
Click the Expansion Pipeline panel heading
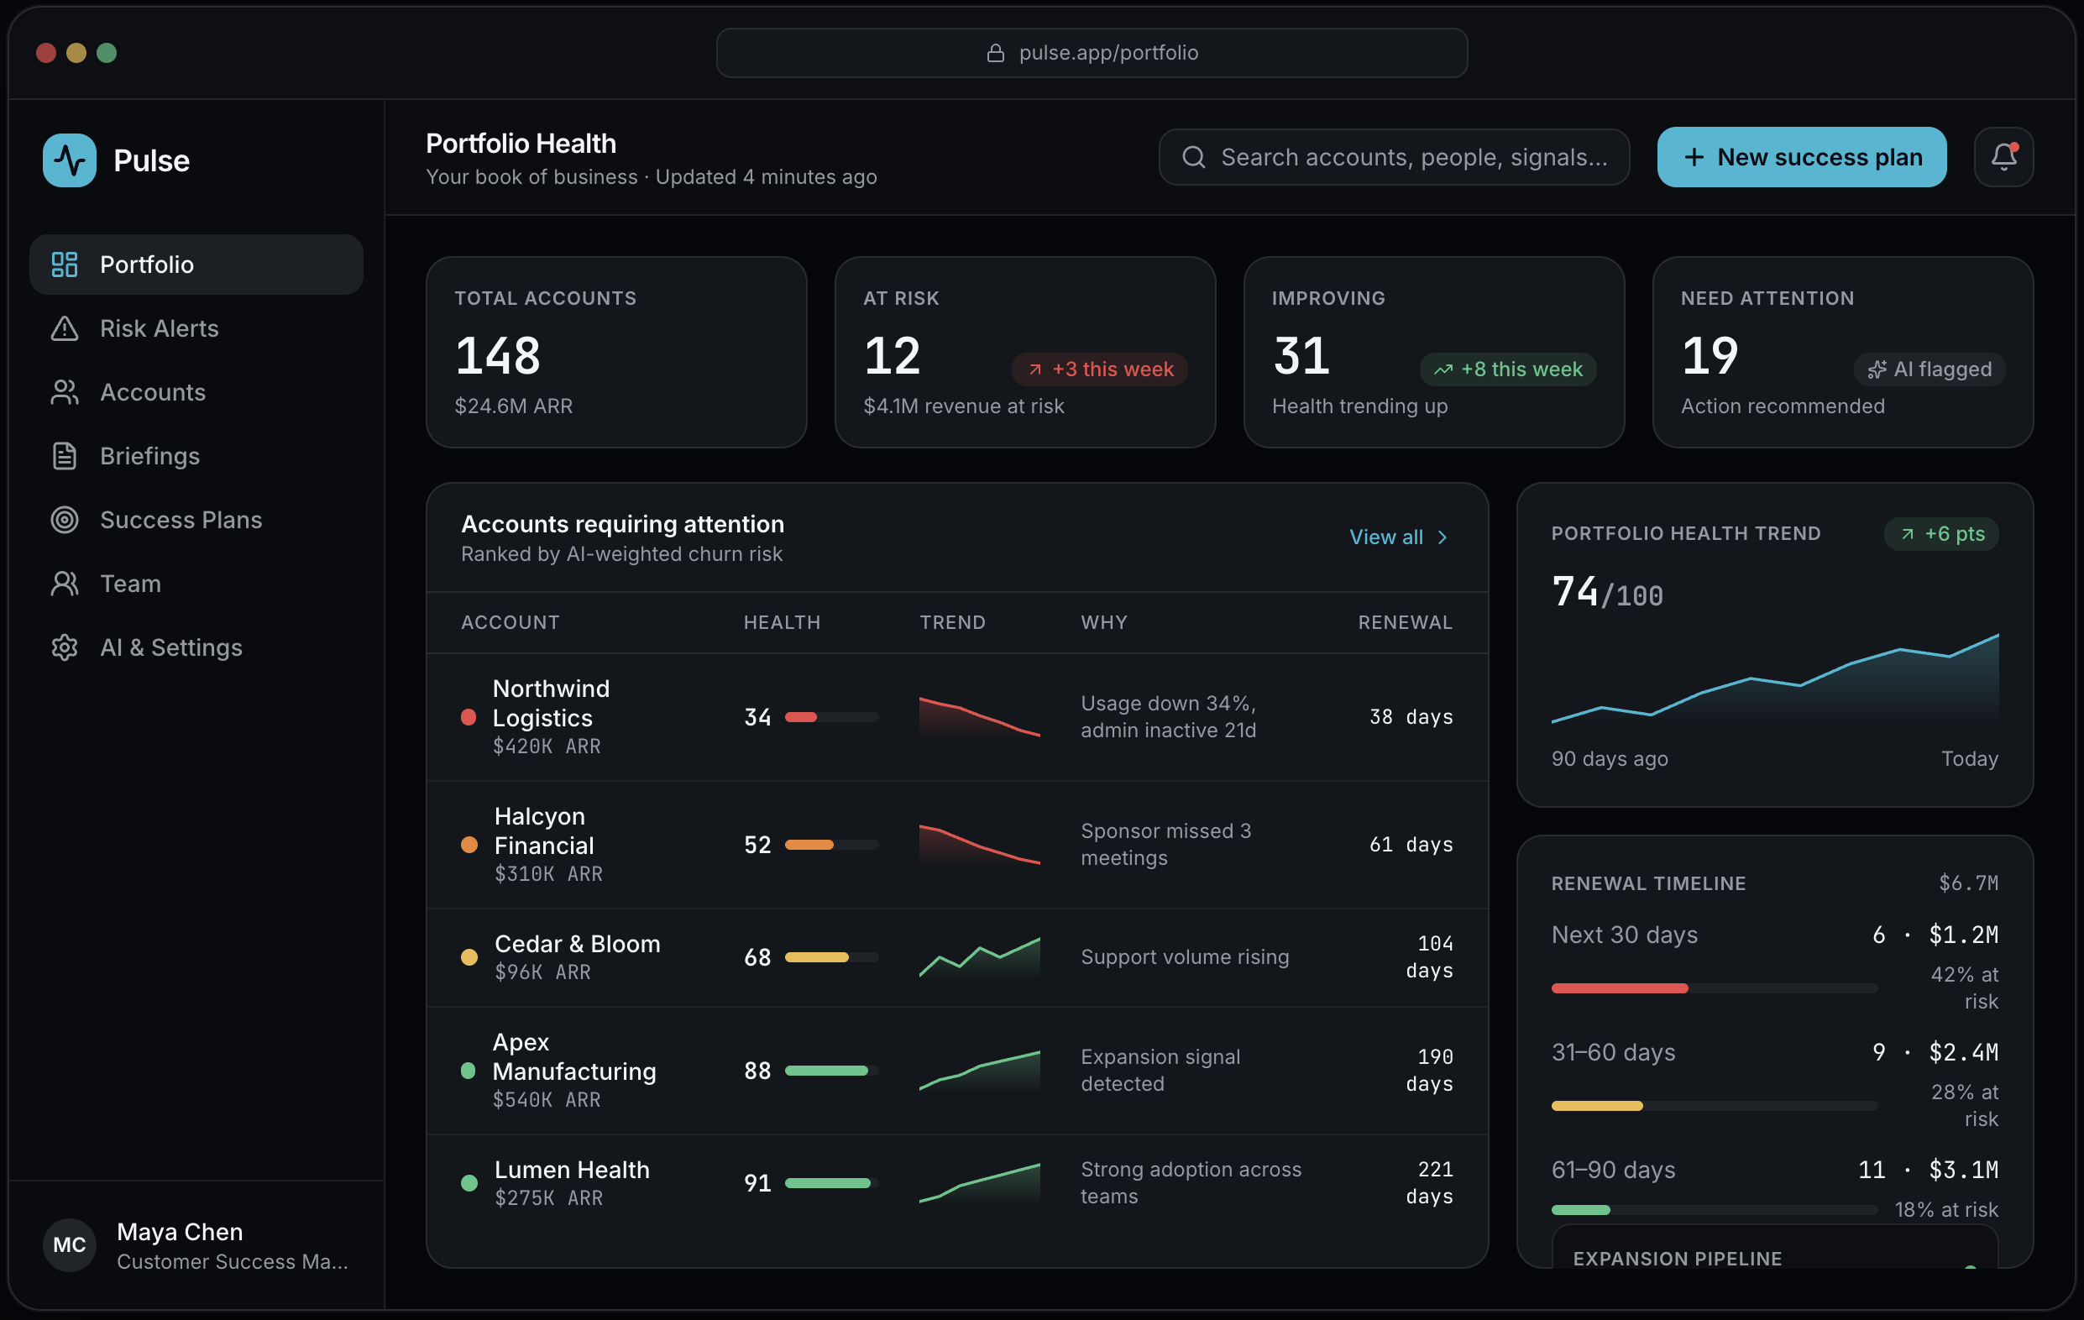click(x=1678, y=1259)
